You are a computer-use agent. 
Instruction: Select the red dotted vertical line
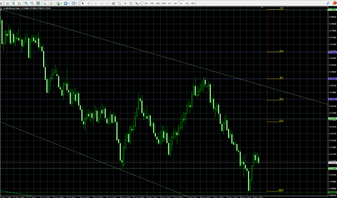coord(268,101)
